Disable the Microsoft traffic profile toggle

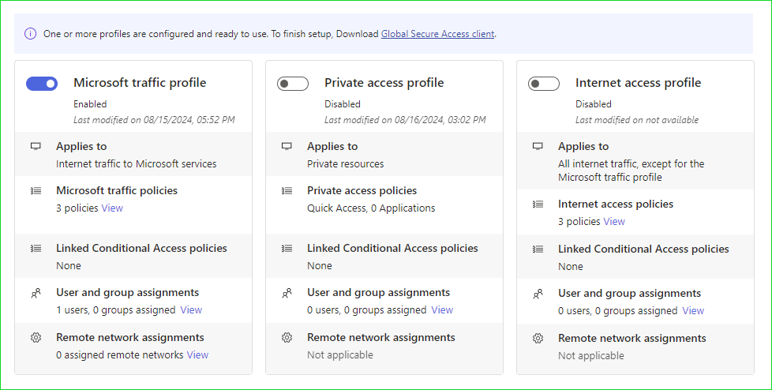click(42, 84)
